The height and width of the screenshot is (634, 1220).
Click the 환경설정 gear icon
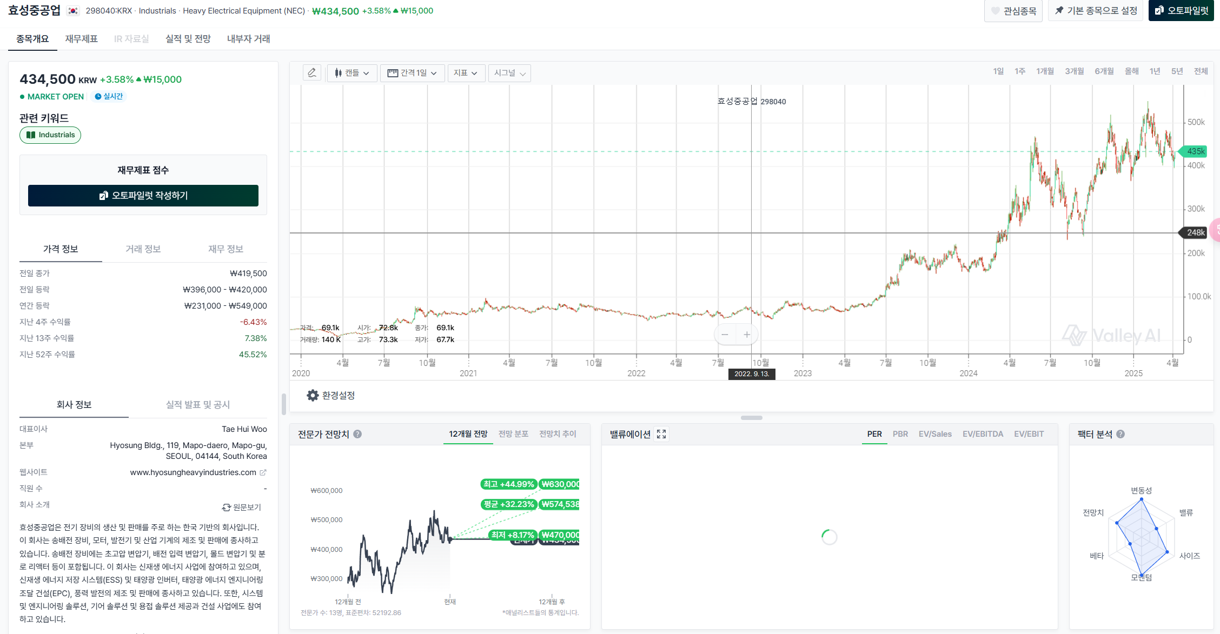click(x=313, y=396)
